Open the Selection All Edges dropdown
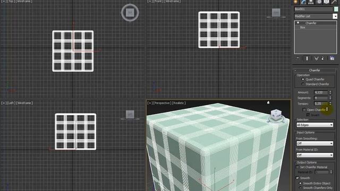Screen dimensions: 340x191 tap(314, 125)
